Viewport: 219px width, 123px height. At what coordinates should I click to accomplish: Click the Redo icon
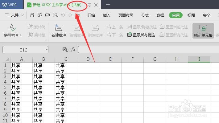tap(71, 15)
